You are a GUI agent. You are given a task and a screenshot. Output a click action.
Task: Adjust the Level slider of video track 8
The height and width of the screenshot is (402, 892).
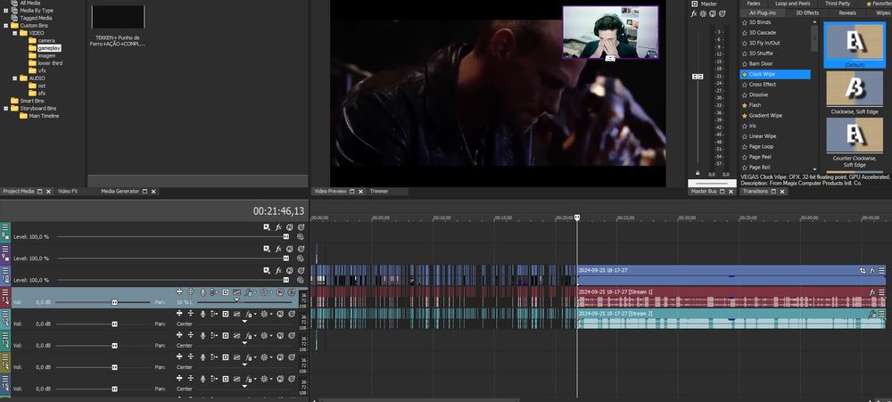point(286,236)
